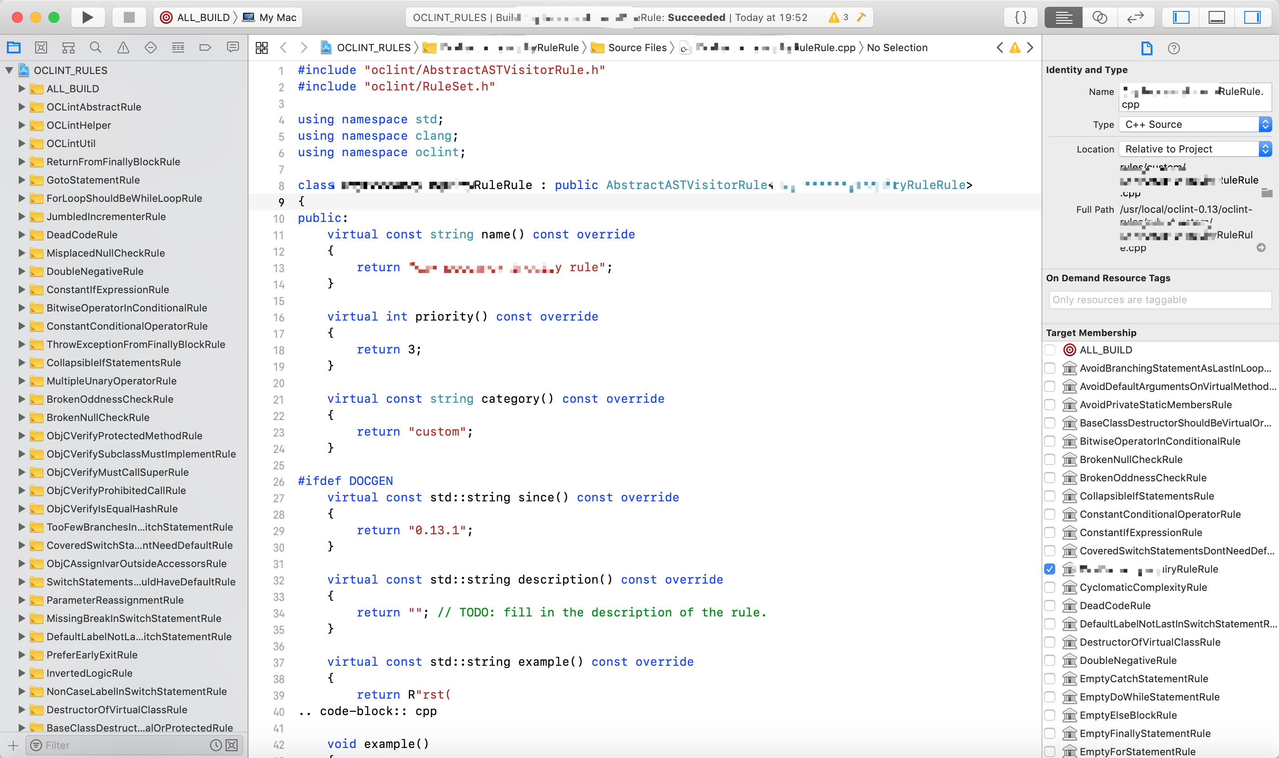Open the Version editor arrows icon
This screenshot has width=1279, height=758.
(1135, 17)
